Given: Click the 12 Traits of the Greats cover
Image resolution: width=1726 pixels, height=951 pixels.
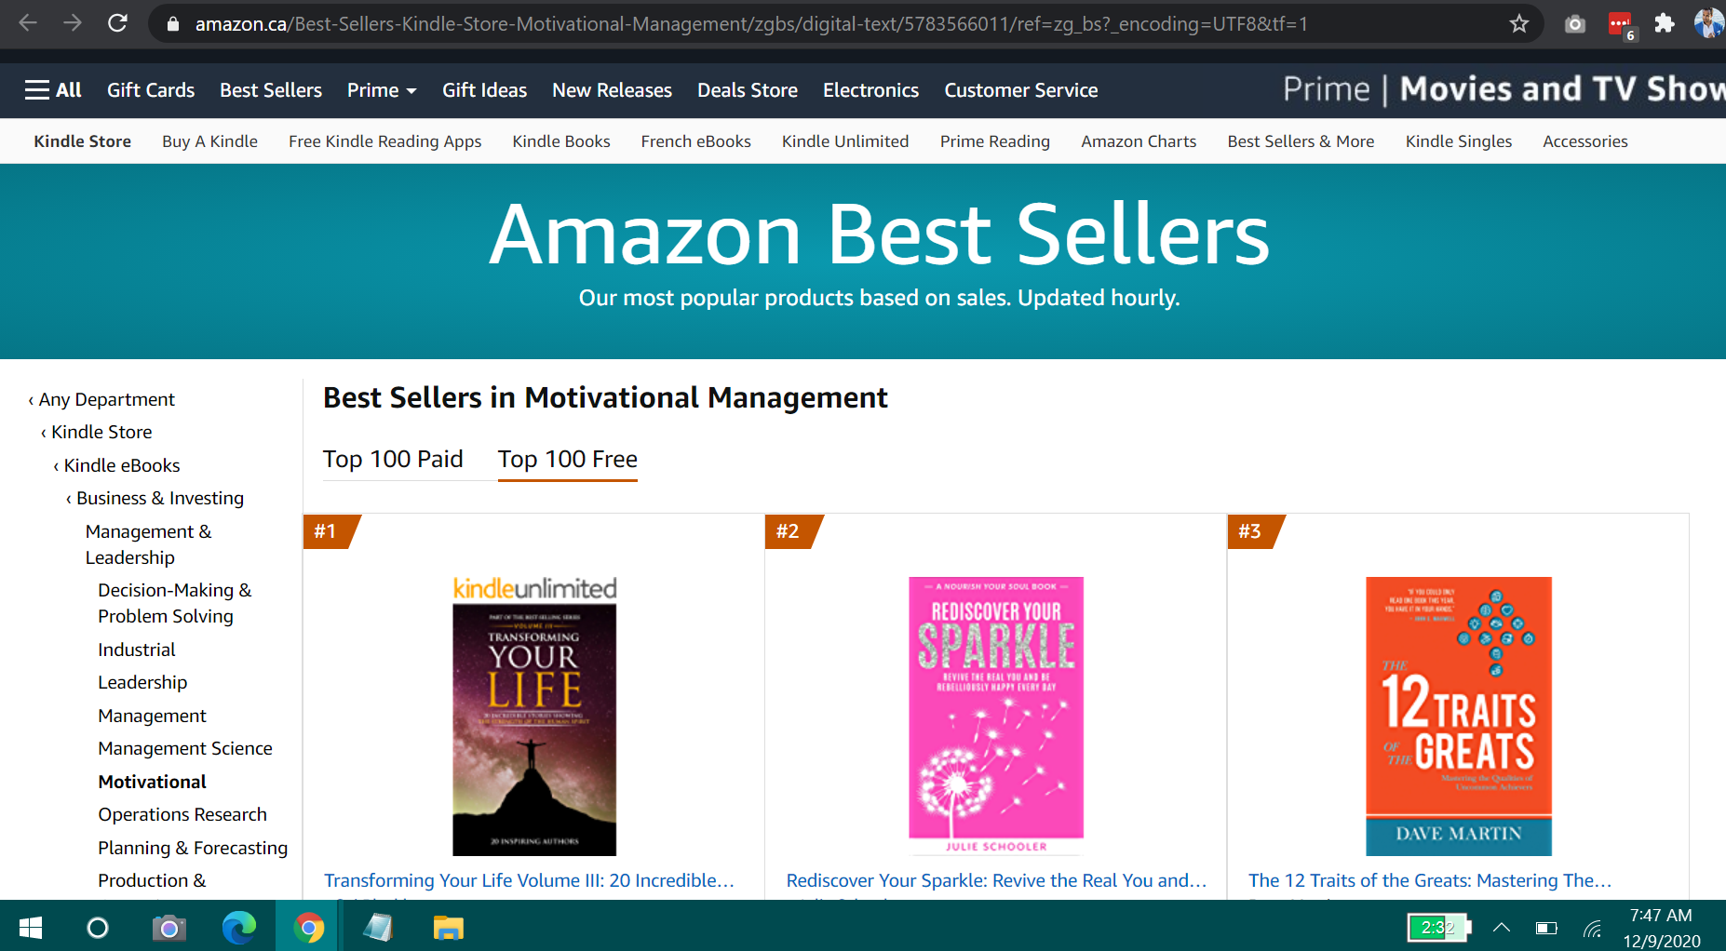Looking at the screenshot, I should [1459, 717].
